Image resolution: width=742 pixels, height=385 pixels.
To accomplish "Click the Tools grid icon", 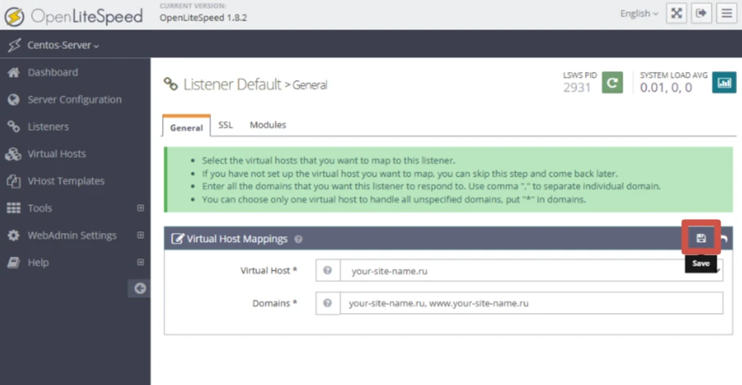I will tap(14, 208).
